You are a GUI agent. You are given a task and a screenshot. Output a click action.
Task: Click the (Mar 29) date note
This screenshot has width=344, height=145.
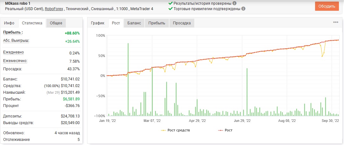[53, 92]
